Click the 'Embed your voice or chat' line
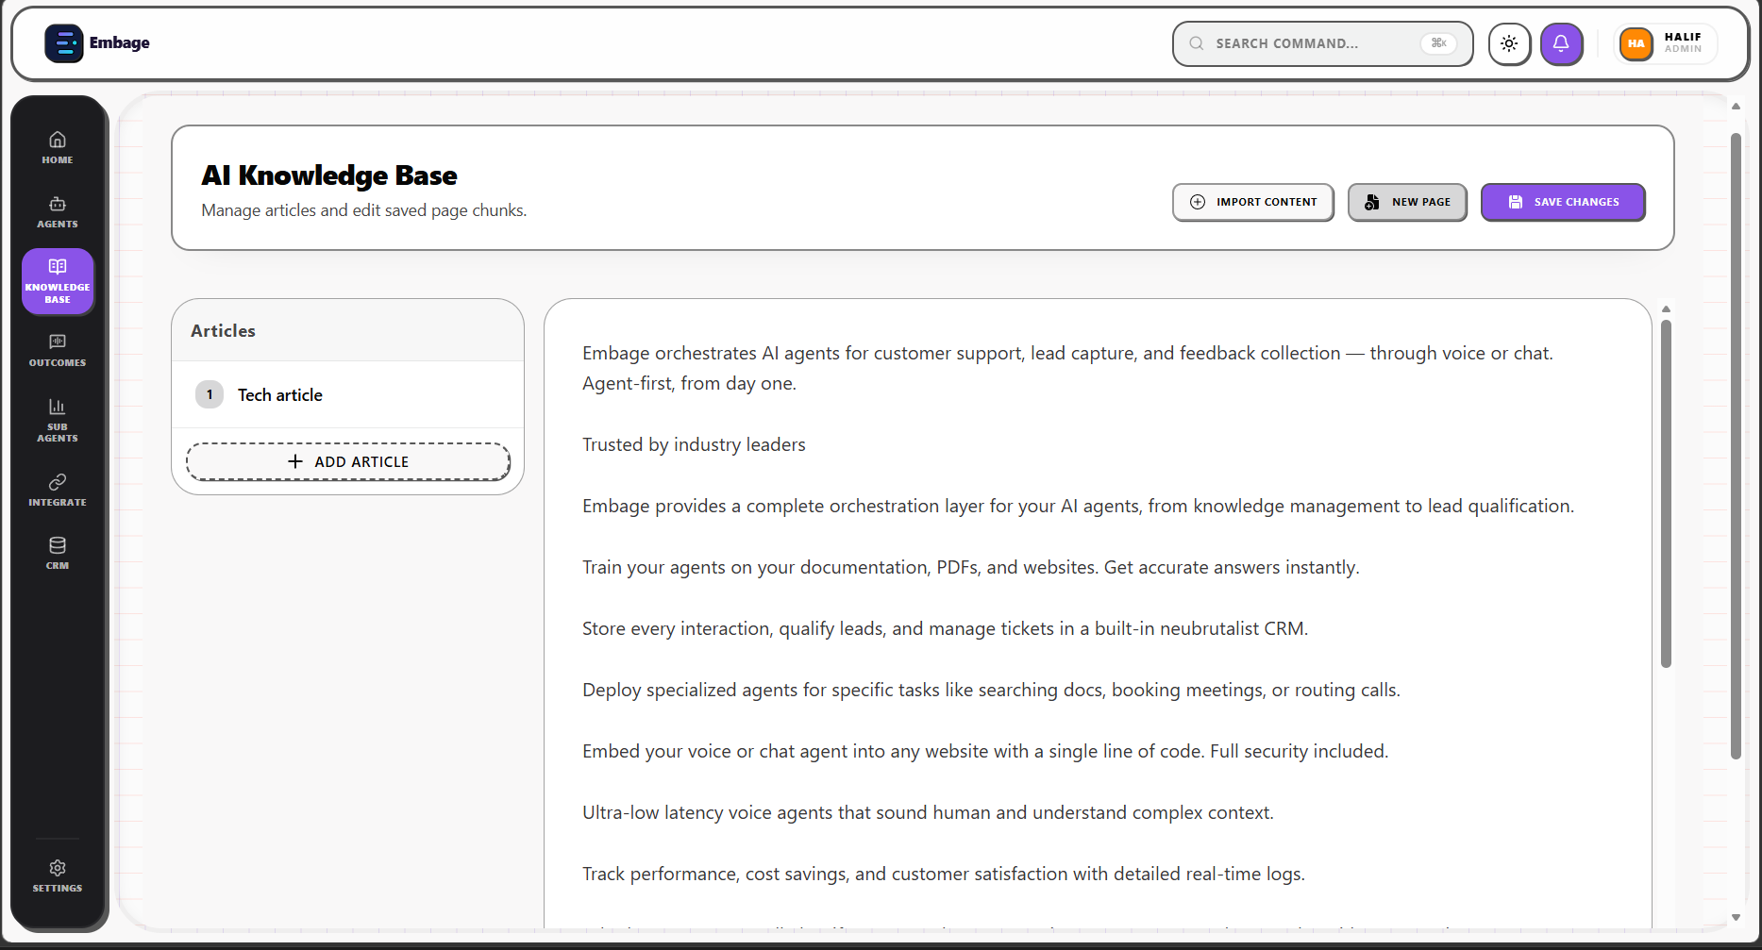Viewport: 1762px width, 950px height. coord(985,751)
